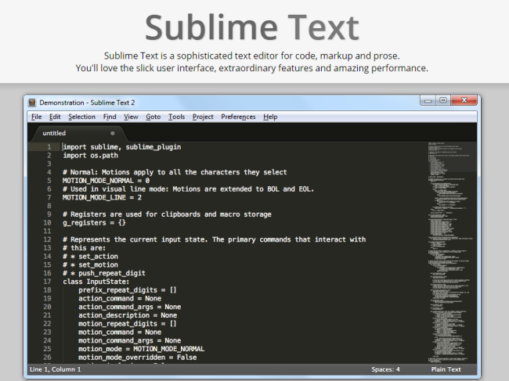Open the Spaces: 4 indentation selector
Screen dimensions: 509x381
click(385, 369)
